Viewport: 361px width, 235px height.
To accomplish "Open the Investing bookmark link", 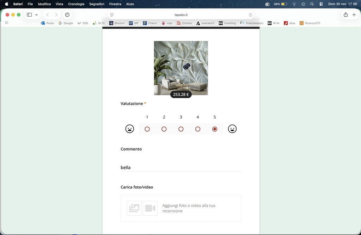I will (227, 23).
